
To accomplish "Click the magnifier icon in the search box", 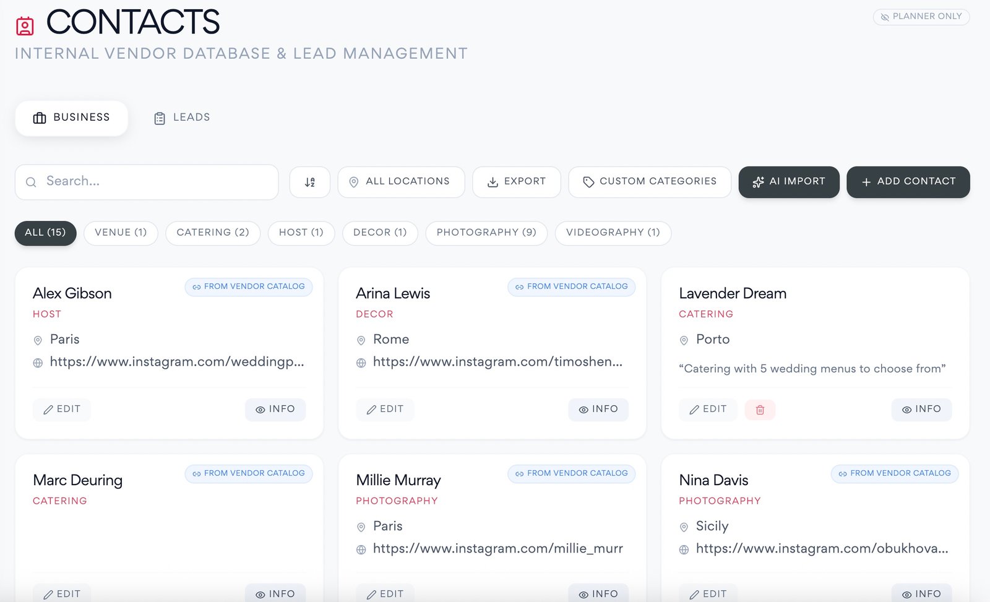I will coord(31,182).
